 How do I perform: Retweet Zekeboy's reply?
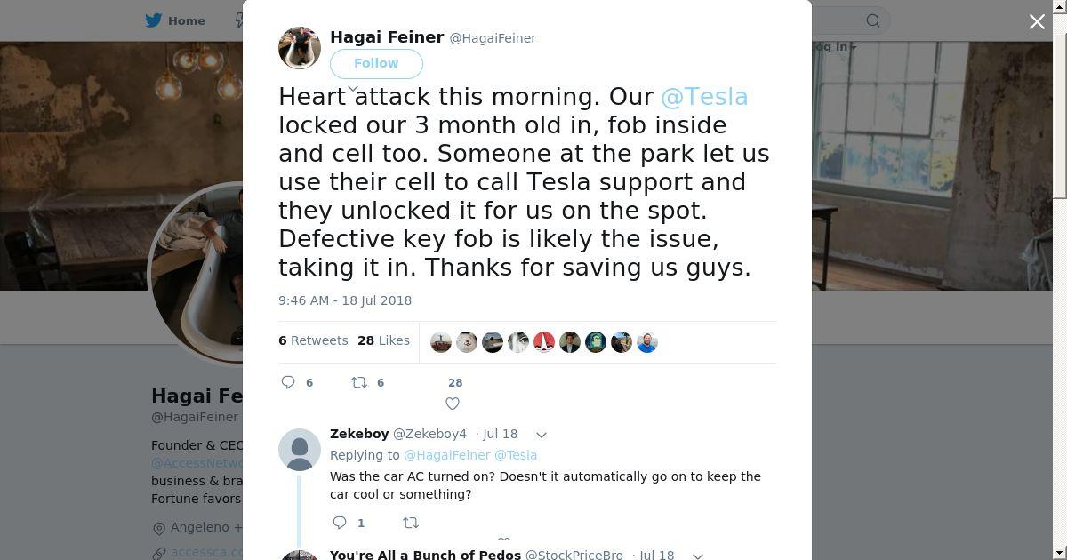[411, 523]
